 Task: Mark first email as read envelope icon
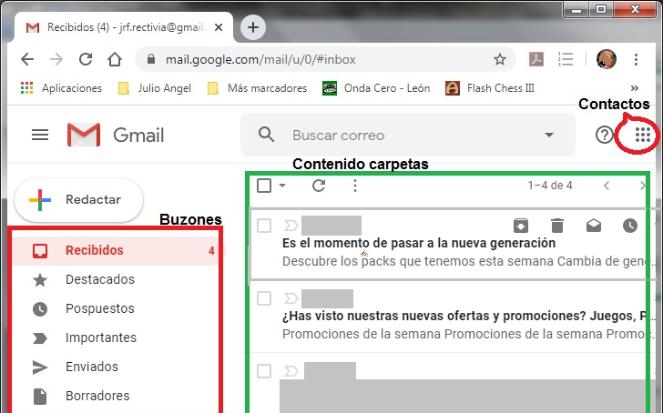(594, 226)
